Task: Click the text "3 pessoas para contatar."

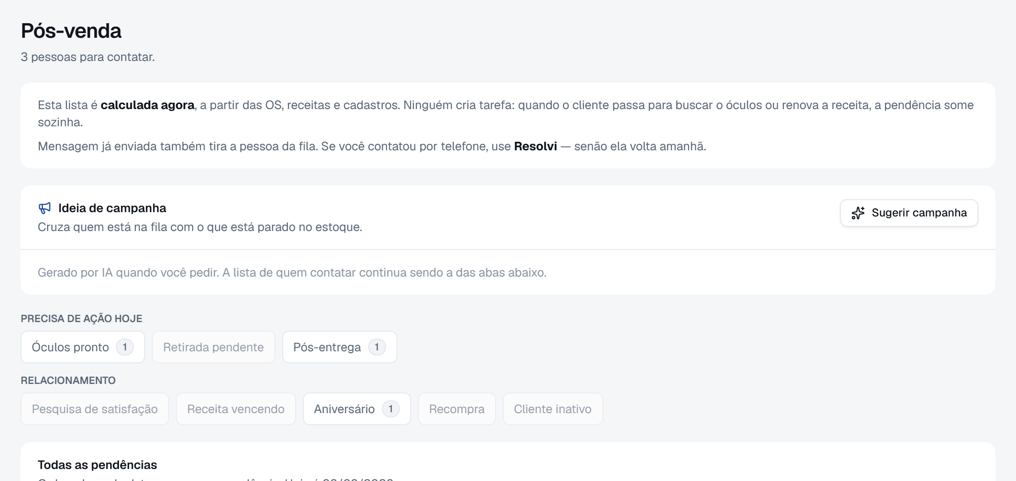Action: tap(88, 57)
